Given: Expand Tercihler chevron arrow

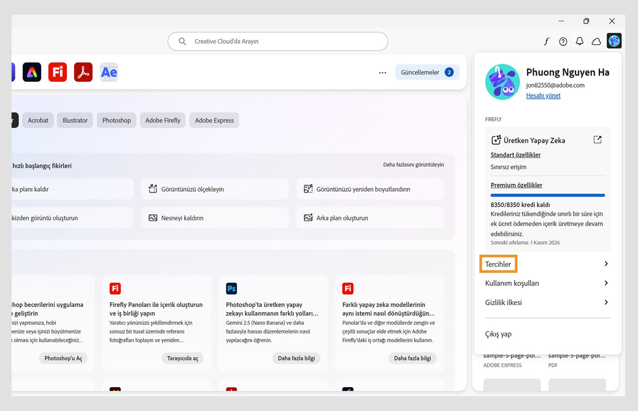Looking at the screenshot, I should pyautogui.click(x=606, y=264).
